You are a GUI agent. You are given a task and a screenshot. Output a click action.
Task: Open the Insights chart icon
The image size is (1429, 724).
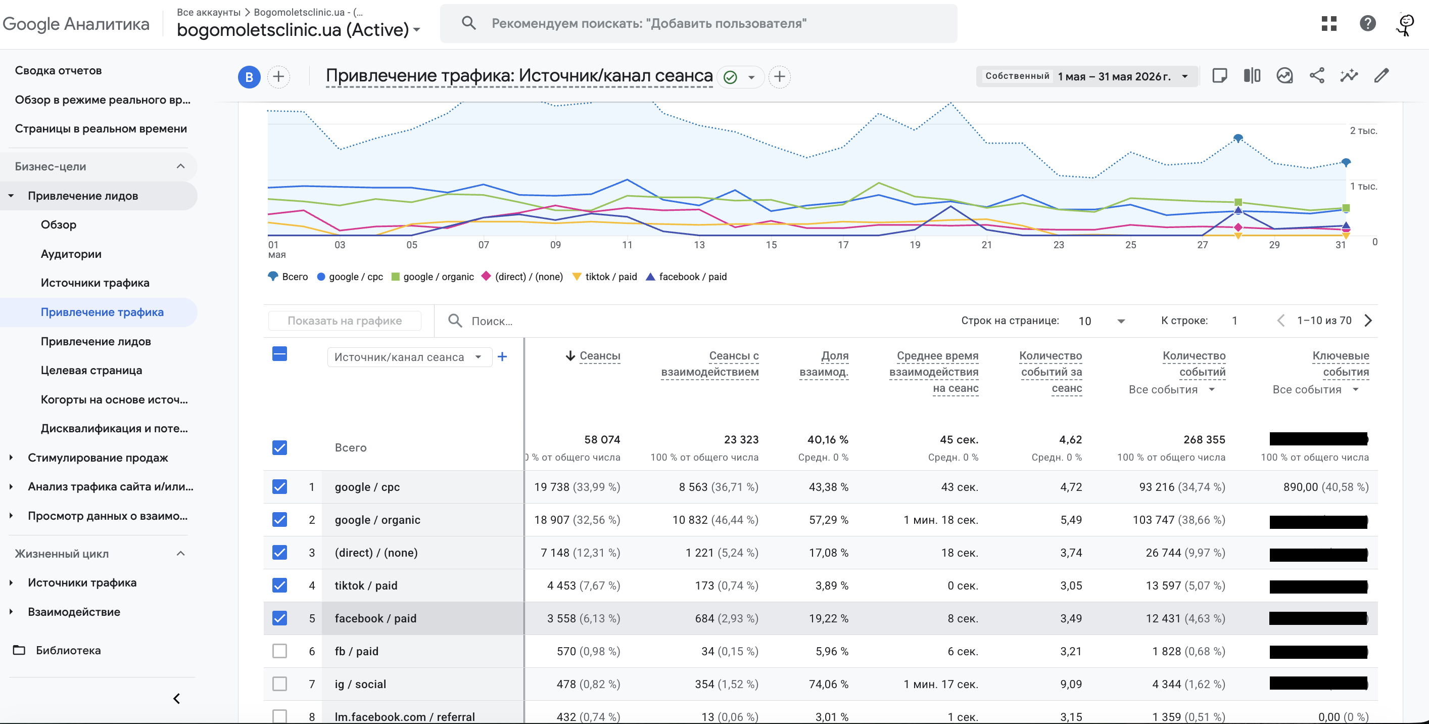click(x=1284, y=75)
